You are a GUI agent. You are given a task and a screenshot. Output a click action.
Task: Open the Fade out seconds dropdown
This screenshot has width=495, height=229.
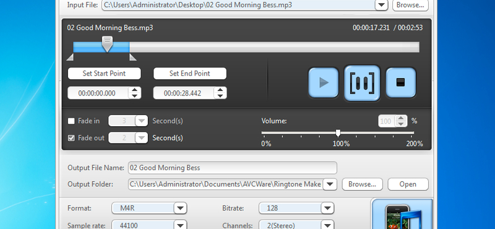point(142,138)
